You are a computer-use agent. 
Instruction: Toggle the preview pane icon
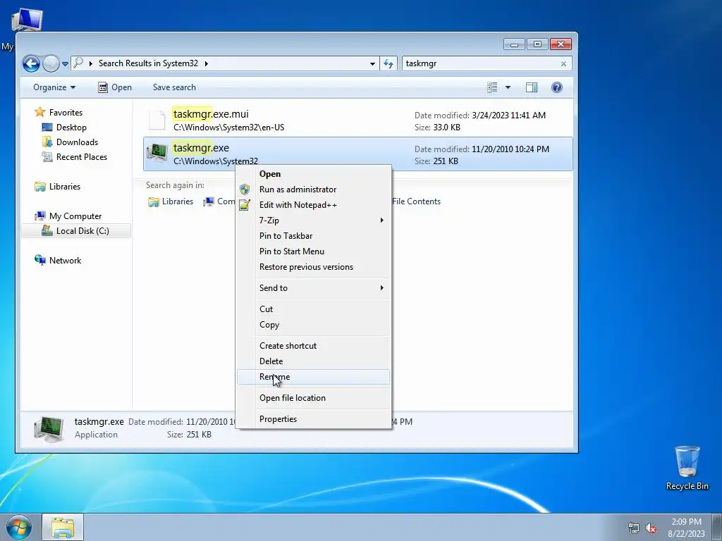pos(532,87)
